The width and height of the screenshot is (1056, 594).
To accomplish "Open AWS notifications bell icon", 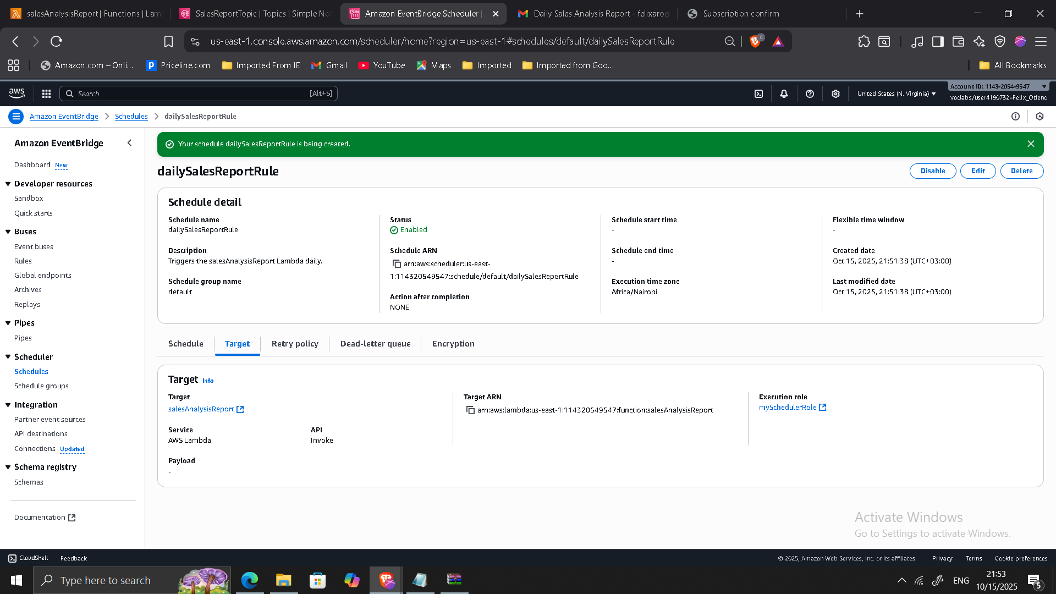I will pos(784,94).
